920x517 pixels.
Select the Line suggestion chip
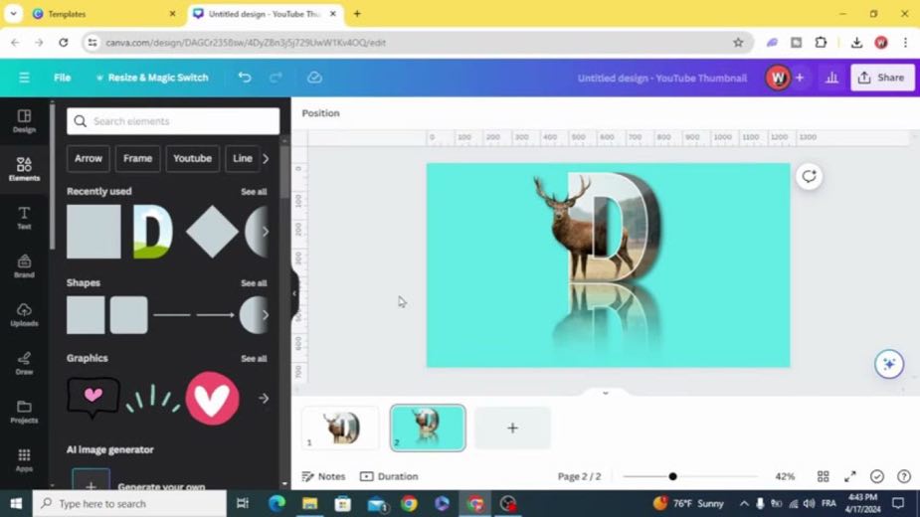click(243, 158)
